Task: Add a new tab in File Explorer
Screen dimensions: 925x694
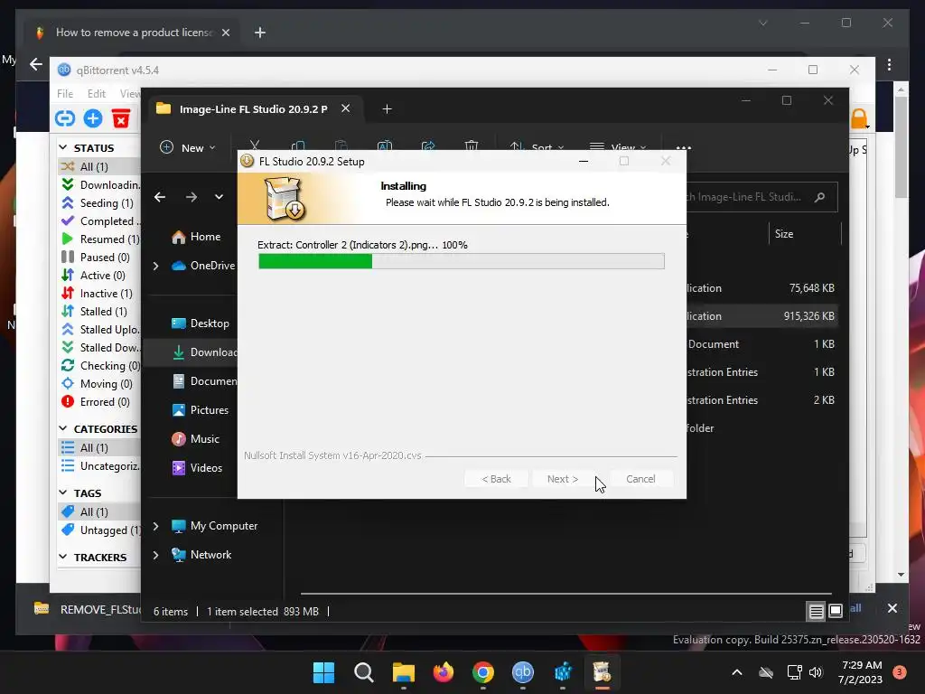Action: [387, 109]
